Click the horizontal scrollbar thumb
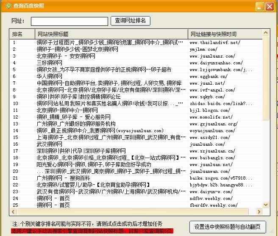 [133, 212]
